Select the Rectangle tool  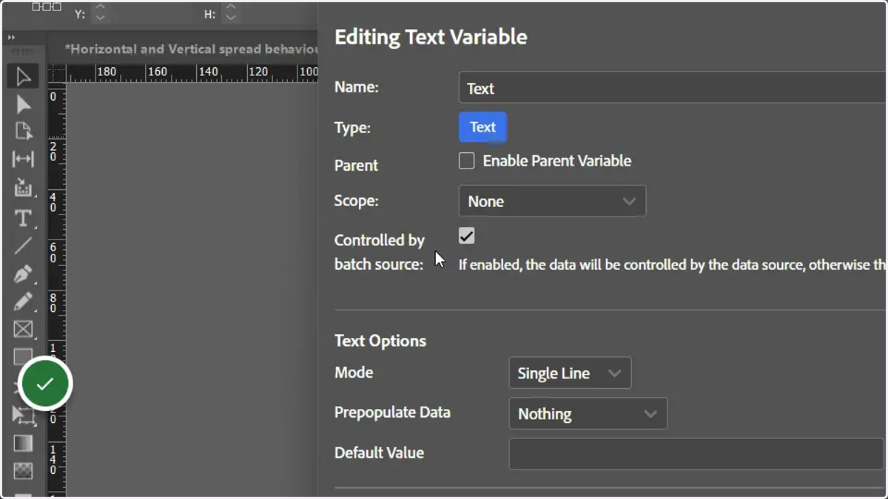pyautogui.click(x=23, y=356)
